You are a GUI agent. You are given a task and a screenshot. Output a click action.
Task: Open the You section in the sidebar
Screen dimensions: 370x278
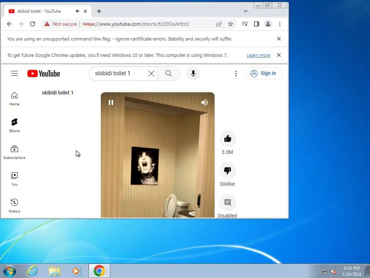tap(14, 179)
